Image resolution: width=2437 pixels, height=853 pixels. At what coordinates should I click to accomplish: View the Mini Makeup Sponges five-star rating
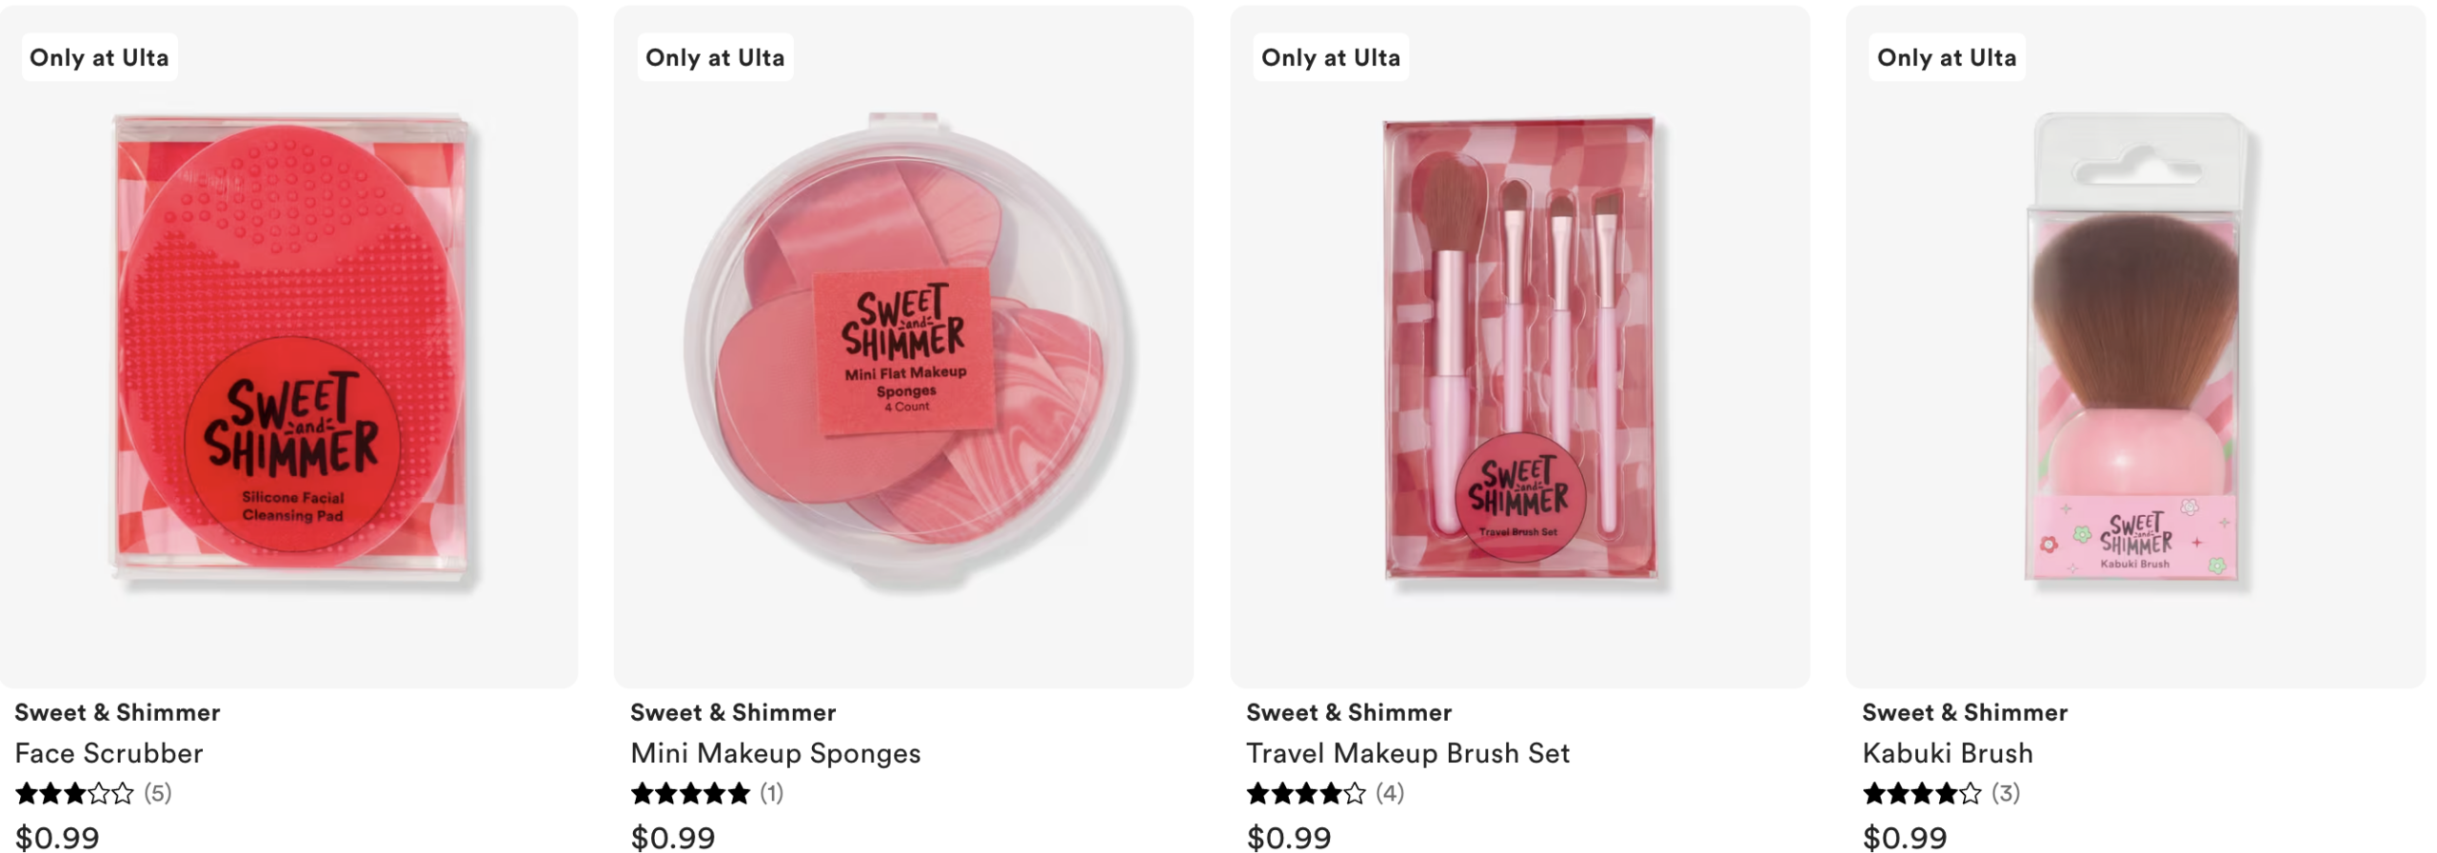(691, 793)
